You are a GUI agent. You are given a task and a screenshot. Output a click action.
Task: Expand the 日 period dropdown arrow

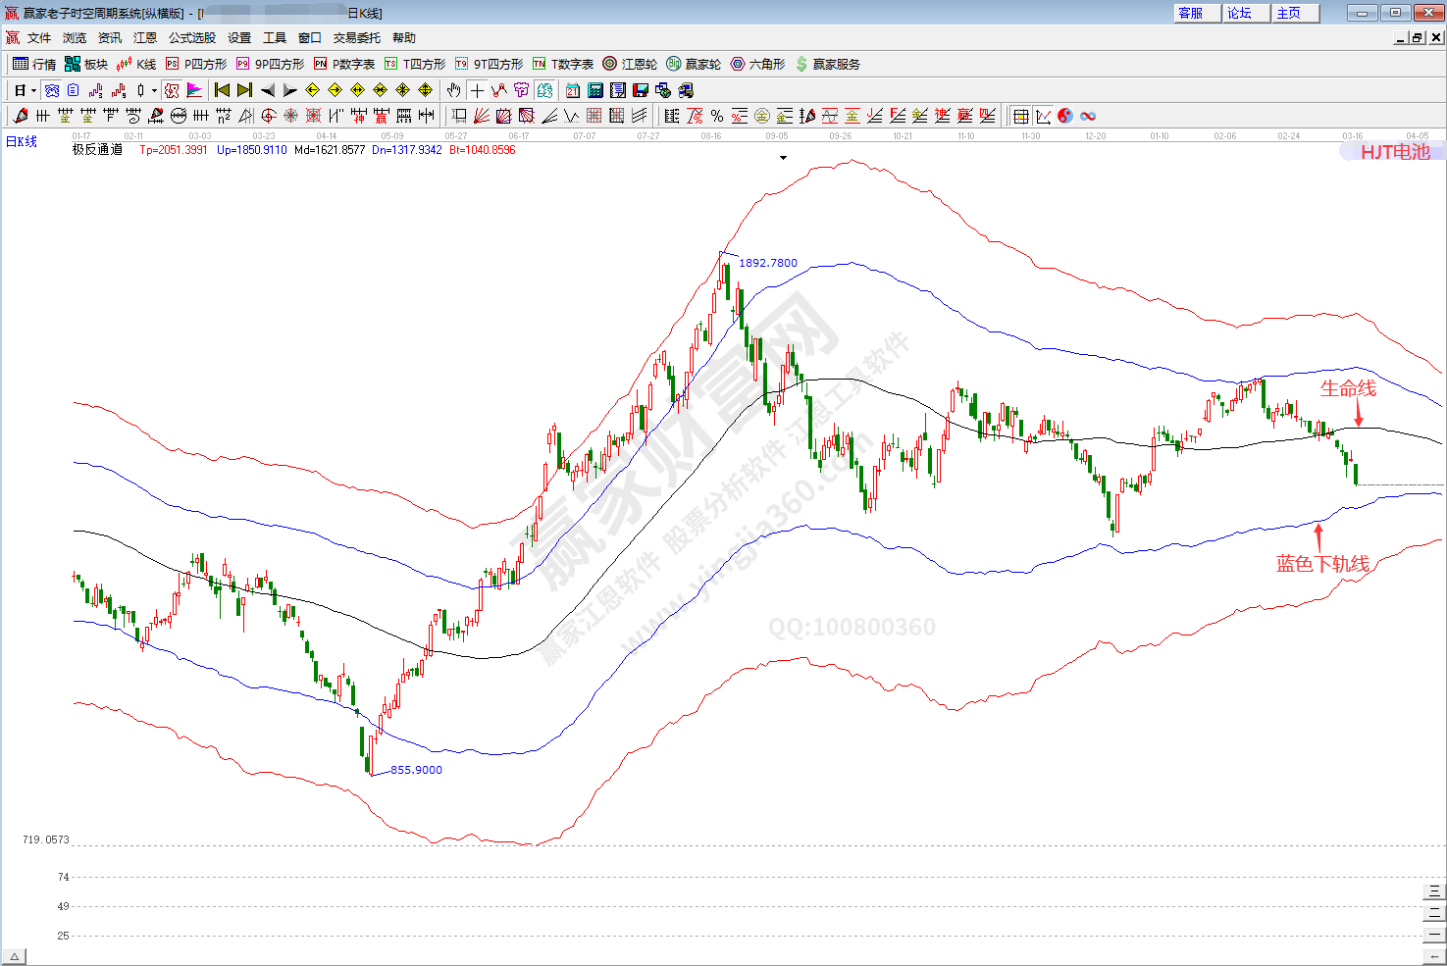[33, 91]
